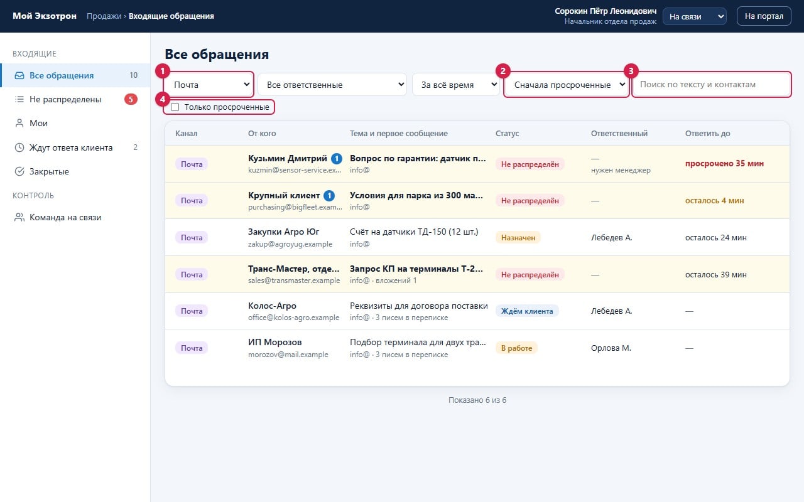Select Ждут ответа клиента in sidebar
Image resolution: width=804 pixels, height=502 pixels.
click(x=75, y=147)
